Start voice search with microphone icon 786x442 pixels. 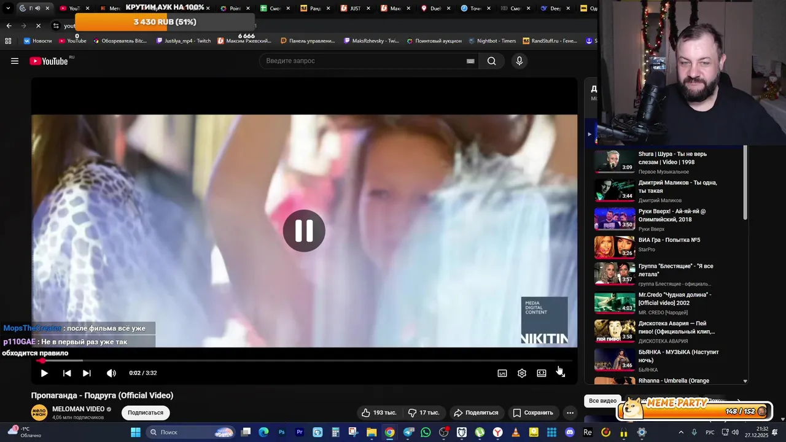[519, 61]
